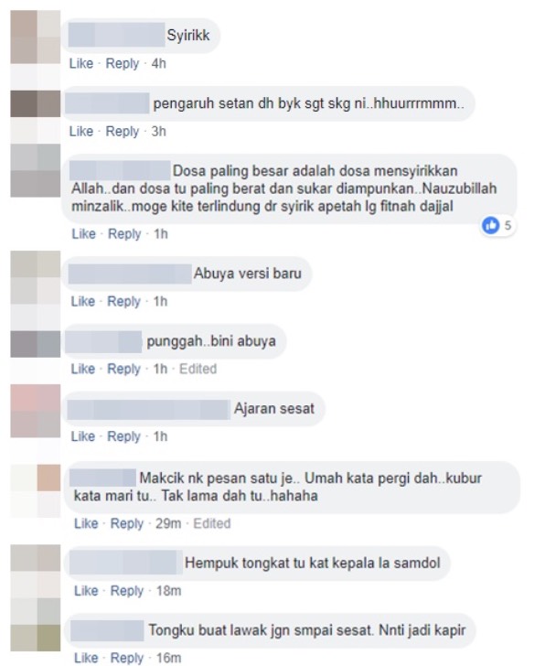
Task: Reply to the 'Dosa paling besar' comment
Action: (124, 233)
